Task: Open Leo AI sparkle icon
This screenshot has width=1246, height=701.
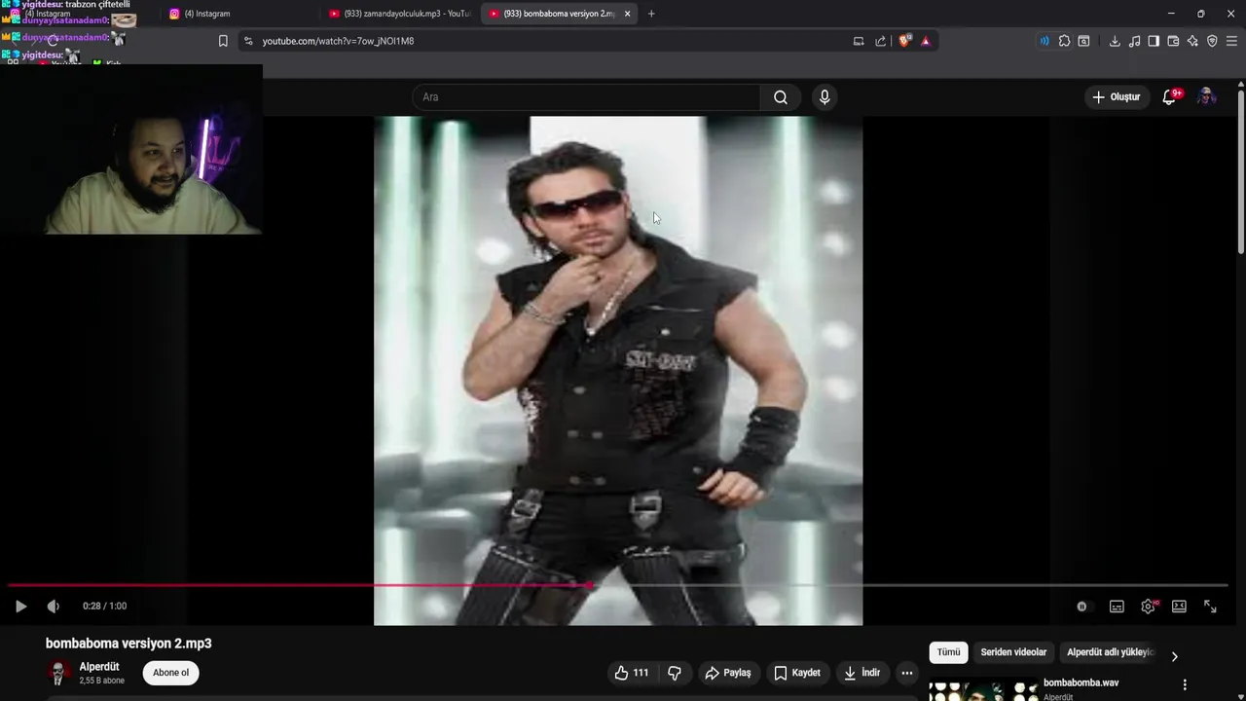Action: [x=1192, y=41]
